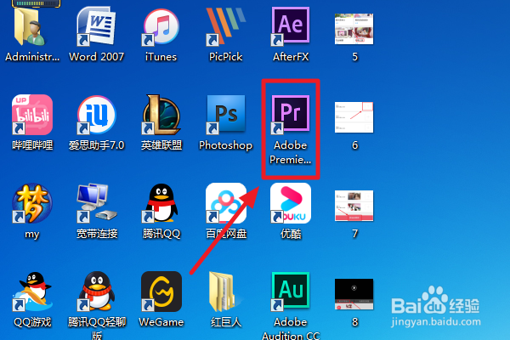
Task: Open the 红巨人 folder
Action: [223, 292]
